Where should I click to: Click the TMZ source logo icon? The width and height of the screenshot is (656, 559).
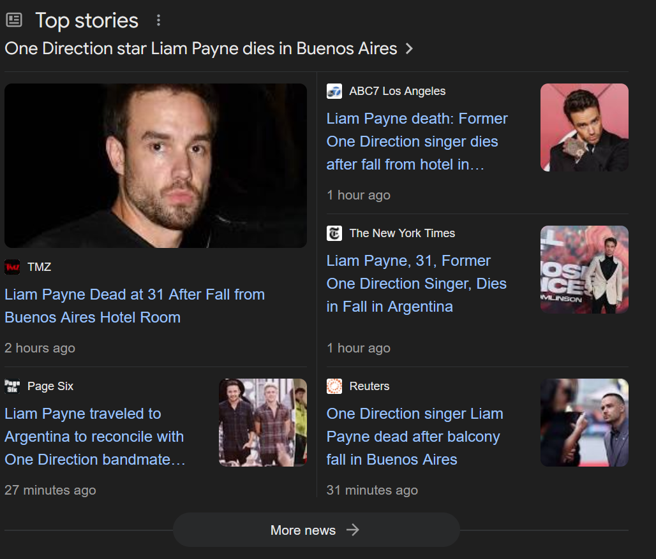click(x=12, y=267)
